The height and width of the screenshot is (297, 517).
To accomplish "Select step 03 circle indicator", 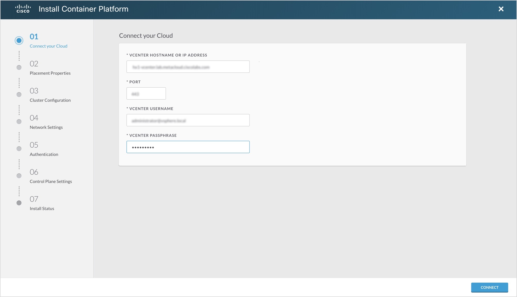I will 19,95.
